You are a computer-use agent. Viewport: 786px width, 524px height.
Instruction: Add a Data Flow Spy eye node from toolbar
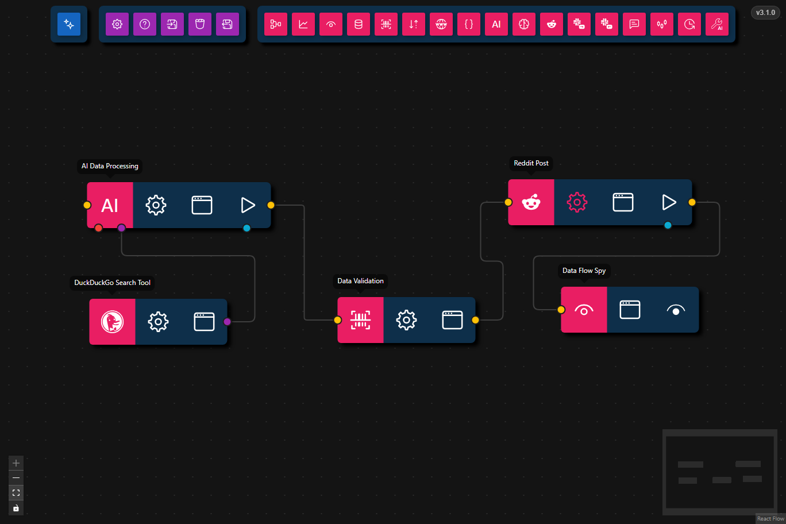pos(331,24)
